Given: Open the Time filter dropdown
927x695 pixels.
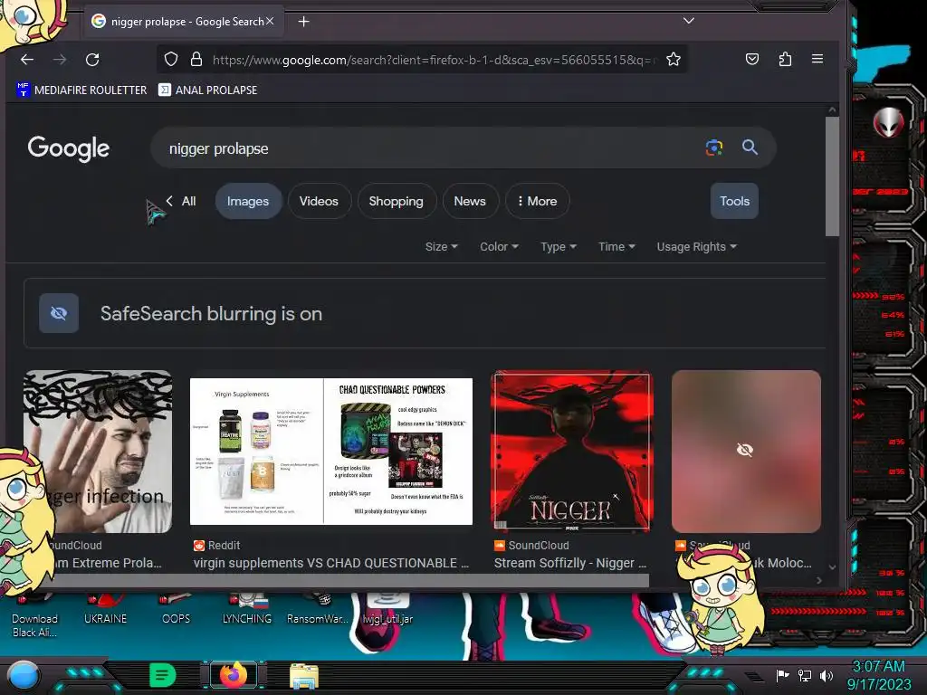Looking at the screenshot, I should point(616,246).
